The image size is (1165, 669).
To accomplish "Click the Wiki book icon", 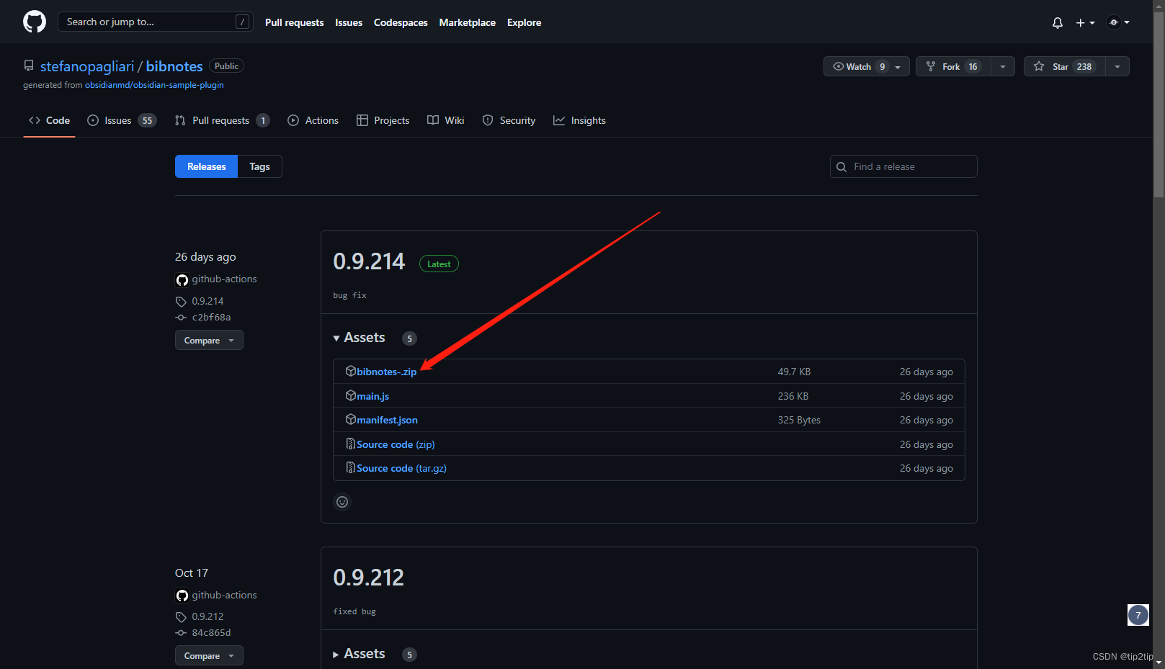I will 433,120.
